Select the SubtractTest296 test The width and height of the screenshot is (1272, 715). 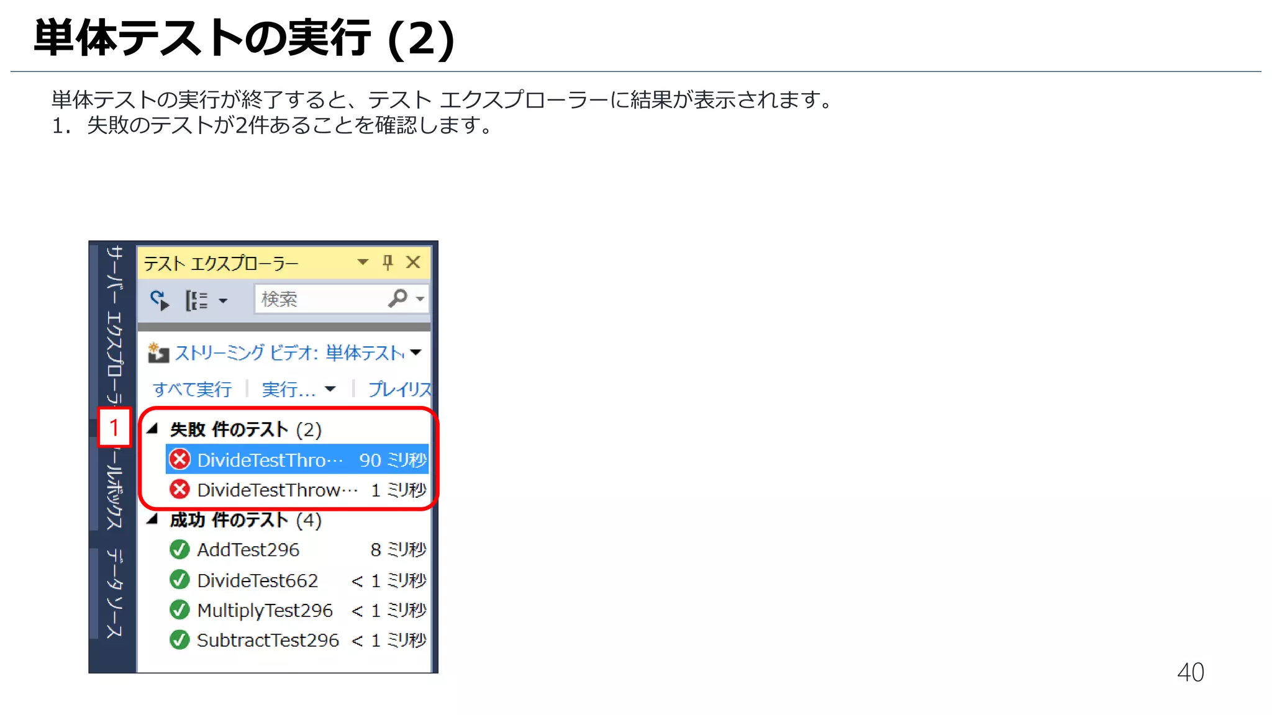(x=297, y=639)
